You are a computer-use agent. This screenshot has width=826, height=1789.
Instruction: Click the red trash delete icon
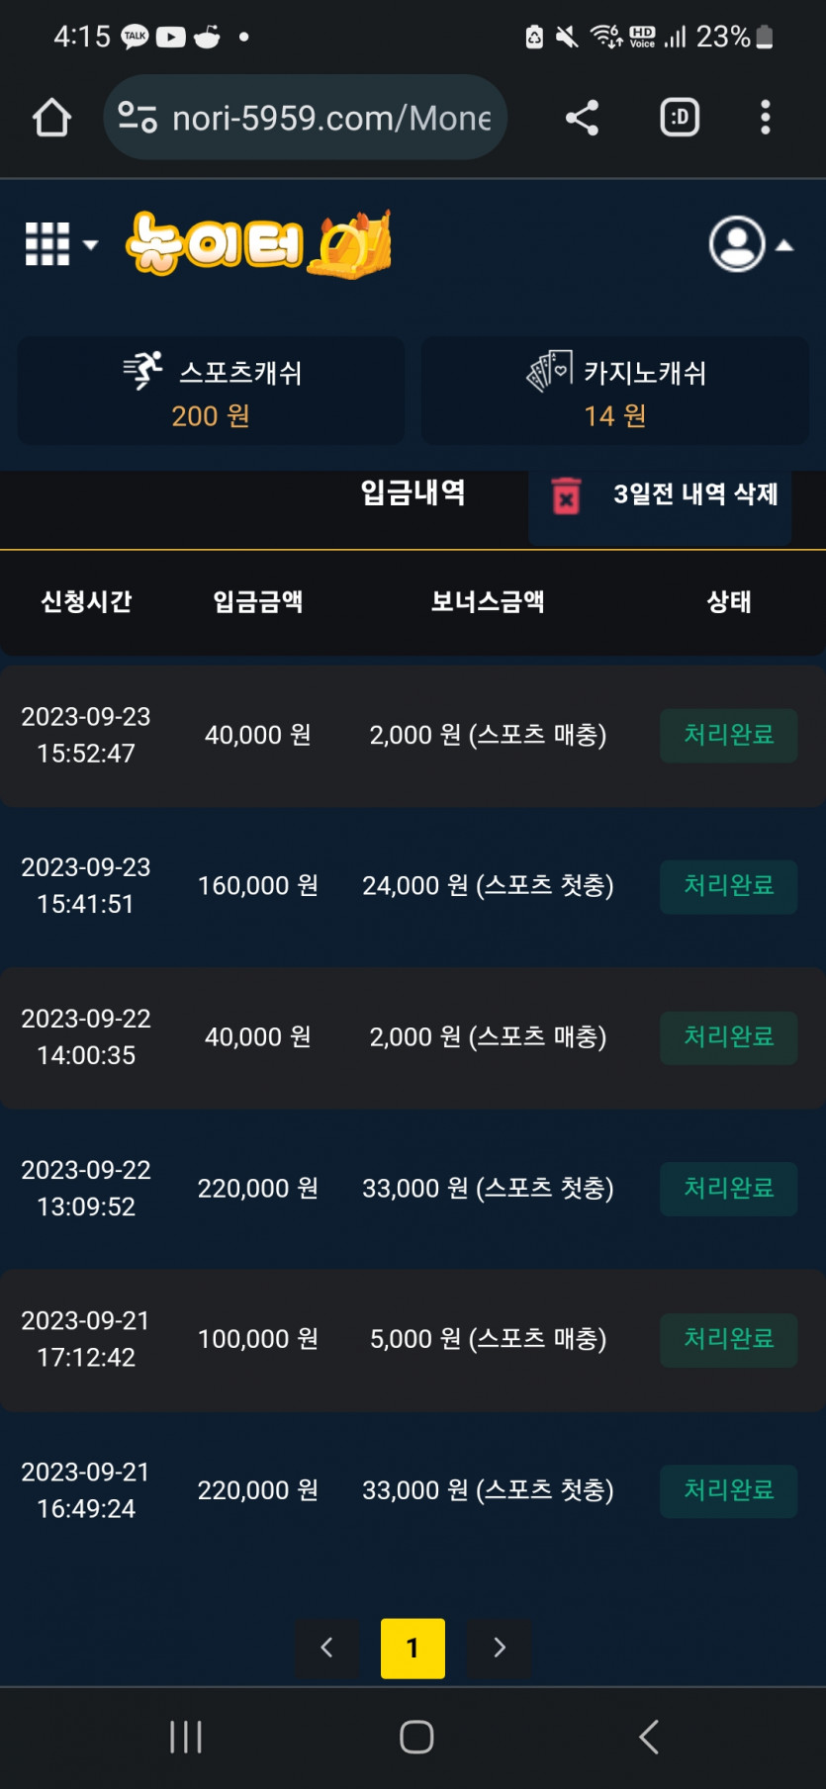click(x=566, y=495)
